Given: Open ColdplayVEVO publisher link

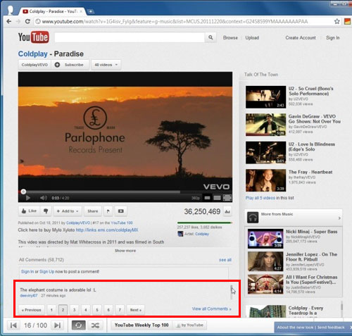Looking at the screenshot, I should (x=78, y=223).
